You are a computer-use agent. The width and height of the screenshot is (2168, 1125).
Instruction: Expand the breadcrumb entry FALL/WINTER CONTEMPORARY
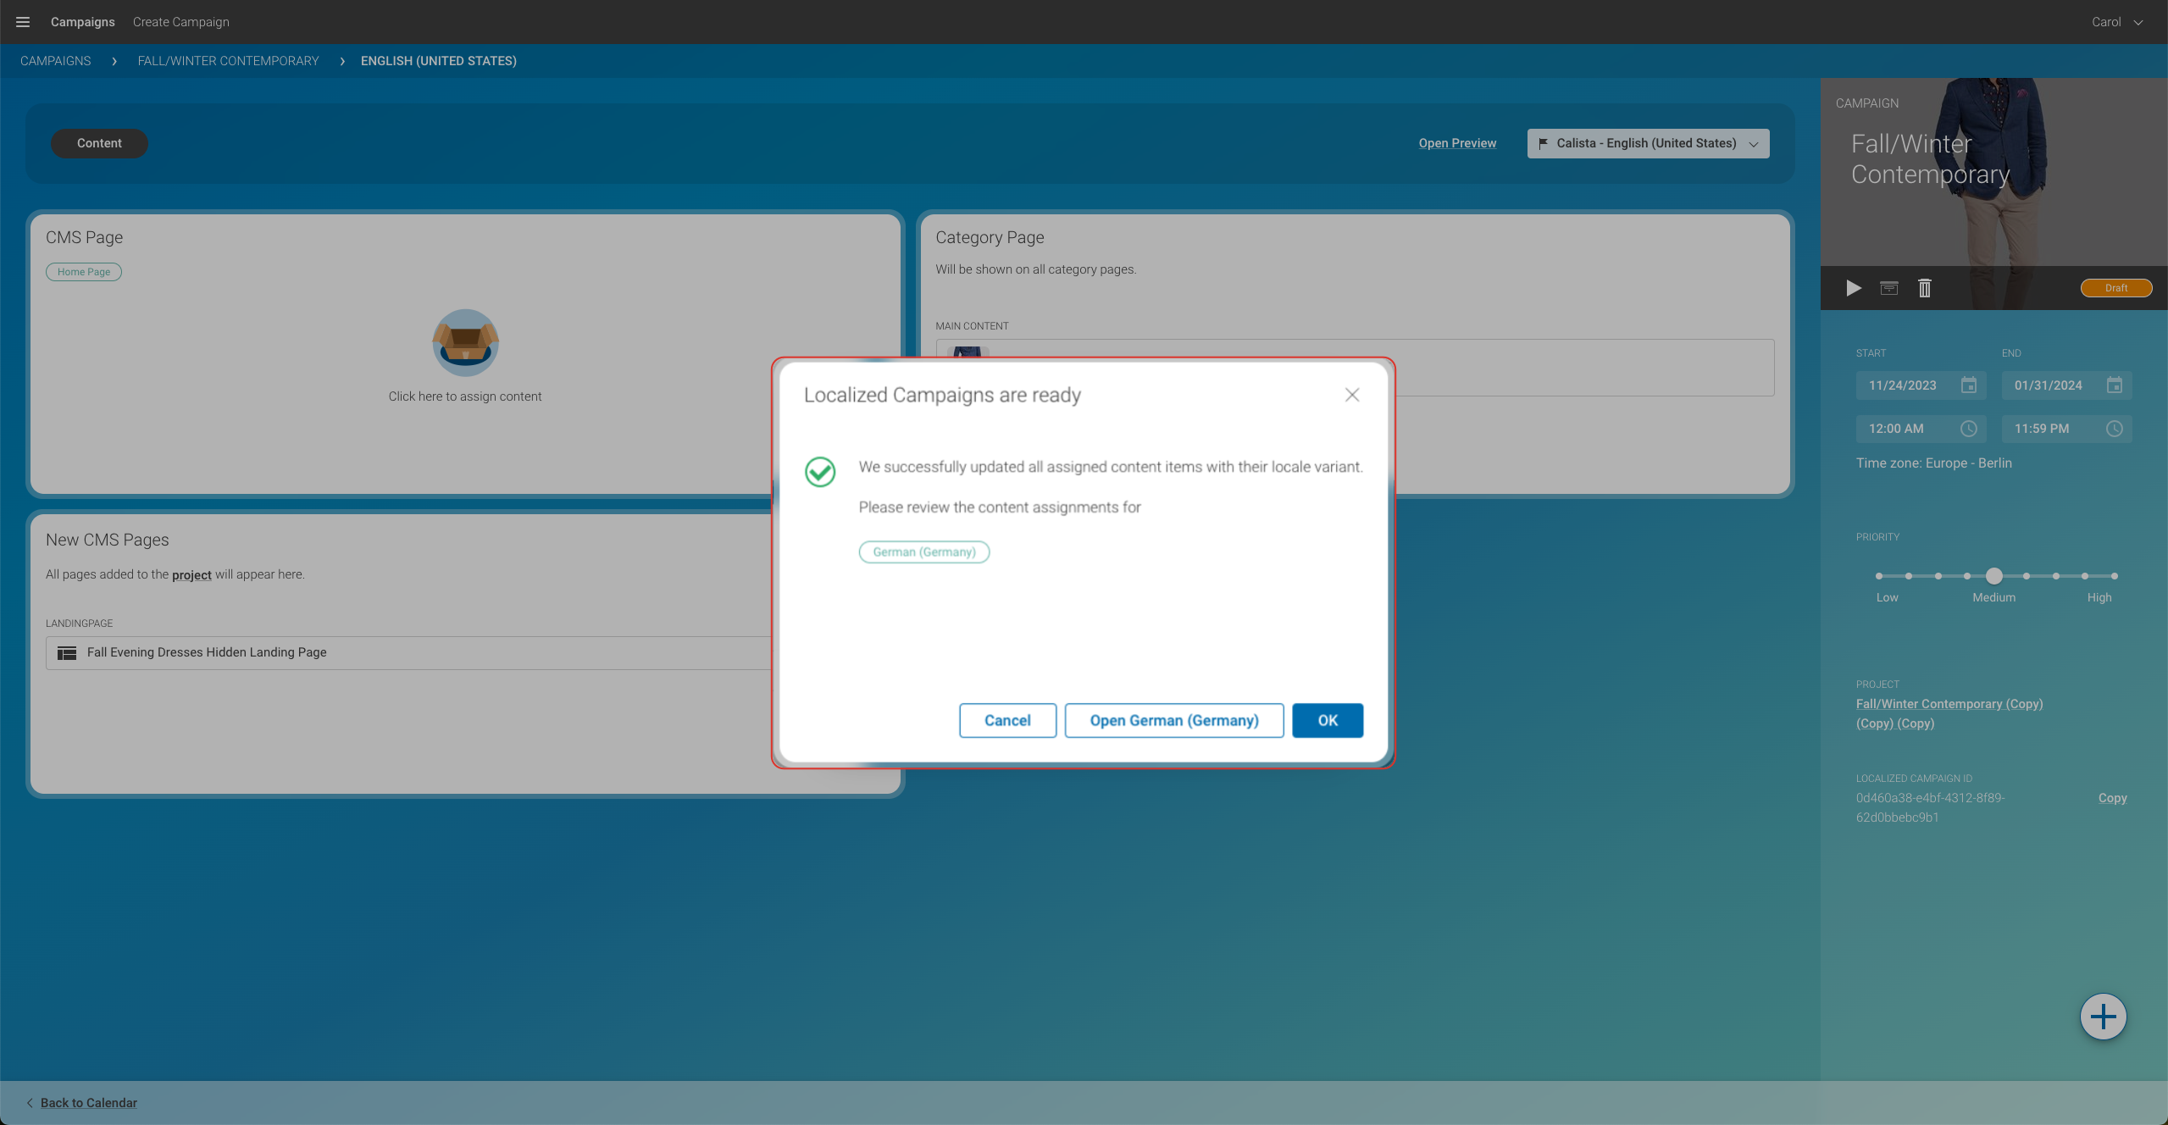[228, 60]
